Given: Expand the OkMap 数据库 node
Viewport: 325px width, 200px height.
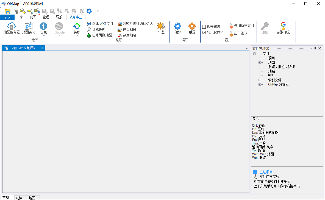Looking at the screenshot, I should tap(259, 84).
